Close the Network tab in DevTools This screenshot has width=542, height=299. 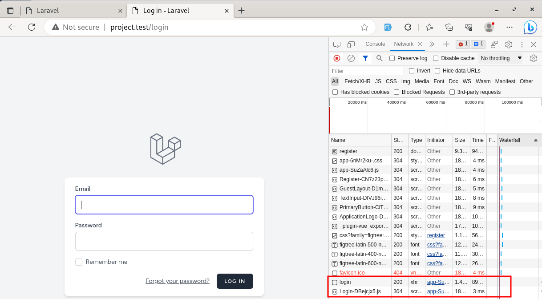click(421, 44)
